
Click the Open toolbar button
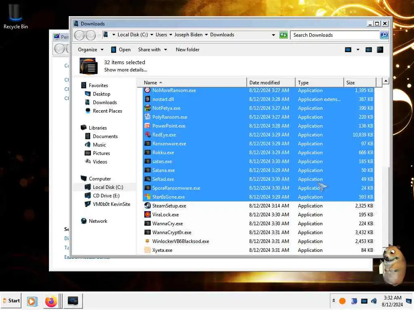121,50
